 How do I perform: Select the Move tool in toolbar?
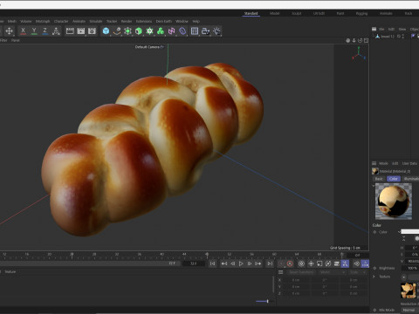tap(9, 31)
